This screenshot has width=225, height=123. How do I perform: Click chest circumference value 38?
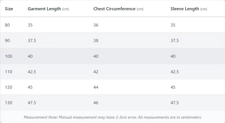coord(96,41)
